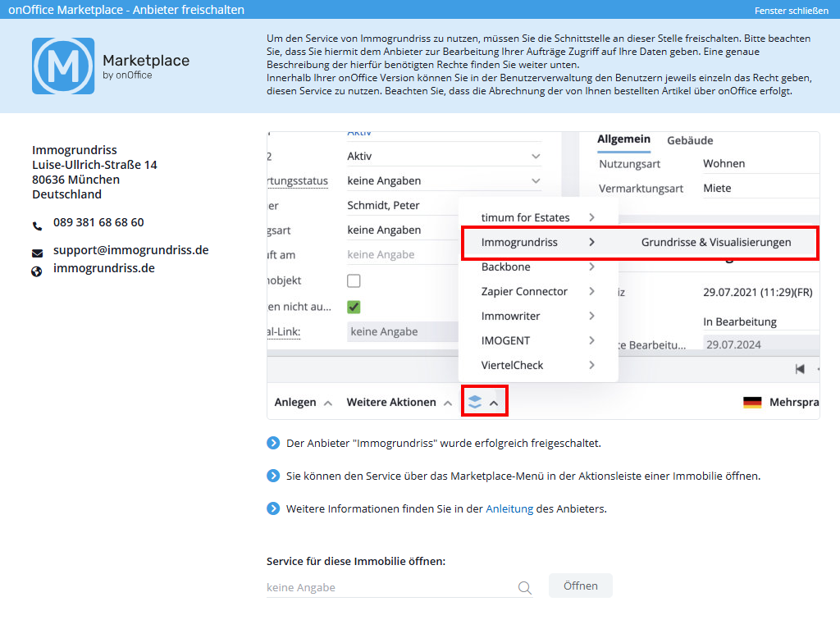Click the arrow bullet beside 'Sie können den Service'
This screenshot has width=840, height=629.
(x=273, y=476)
